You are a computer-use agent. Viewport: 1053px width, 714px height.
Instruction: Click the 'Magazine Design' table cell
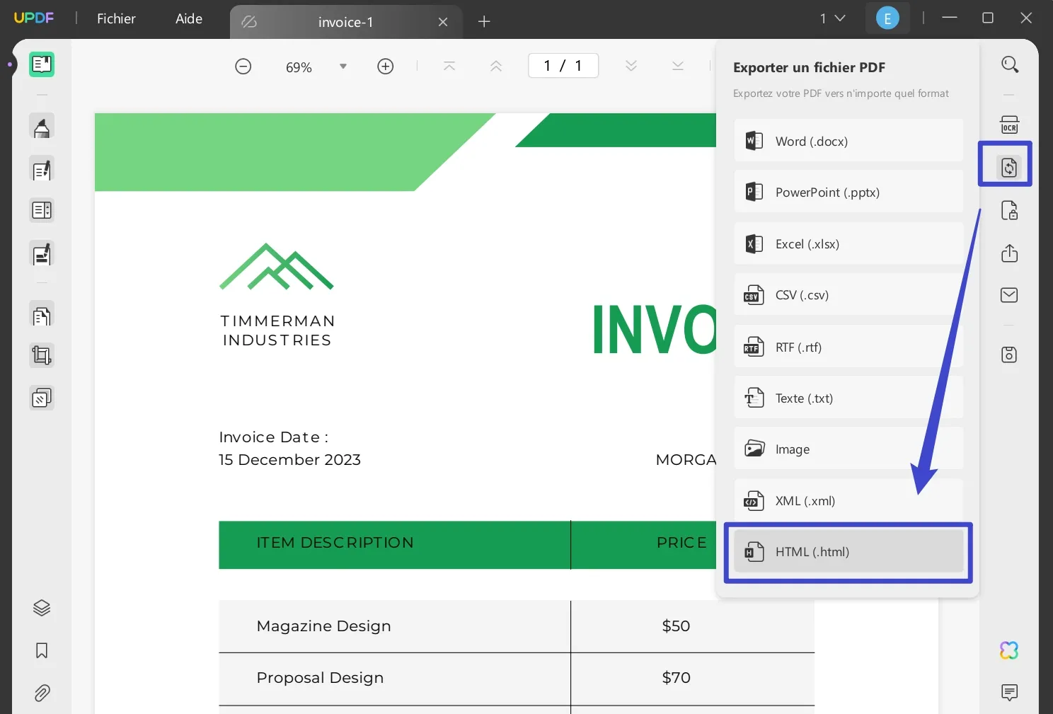[x=323, y=626]
